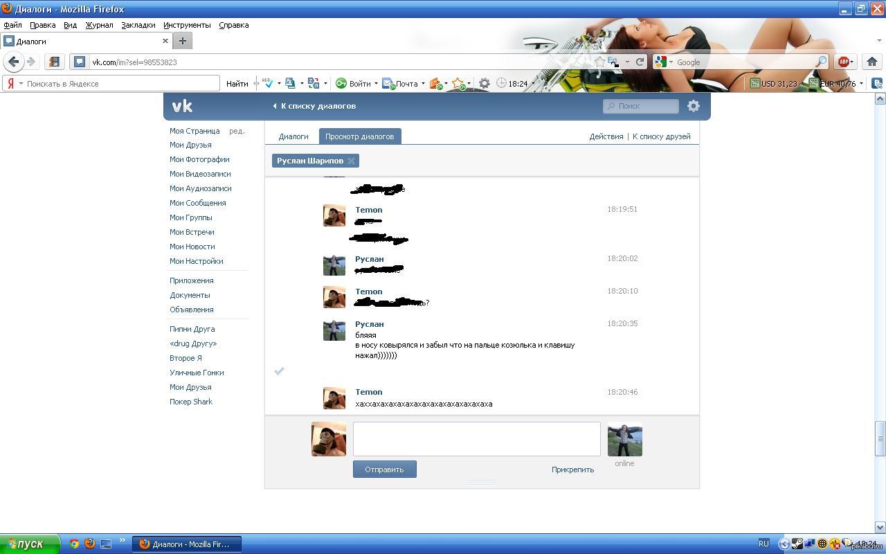Switch to the Диалоги tab
The image size is (886, 554).
(293, 136)
